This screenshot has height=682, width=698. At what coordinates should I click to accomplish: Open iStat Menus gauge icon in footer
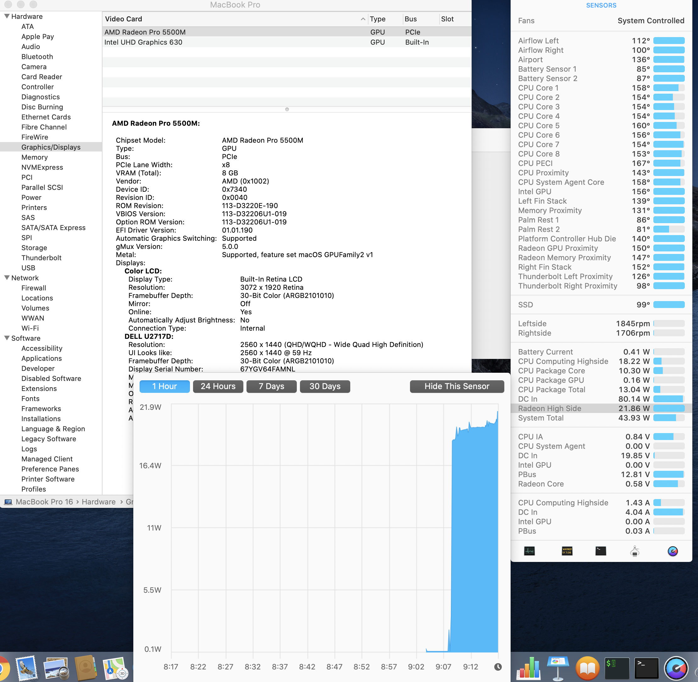tap(673, 551)
